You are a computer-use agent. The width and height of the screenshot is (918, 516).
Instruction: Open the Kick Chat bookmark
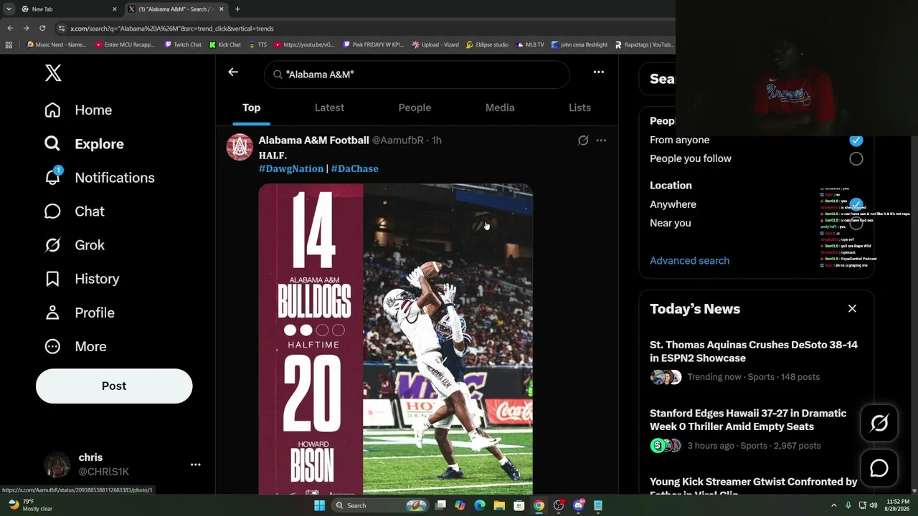click(x=224, y=44)
